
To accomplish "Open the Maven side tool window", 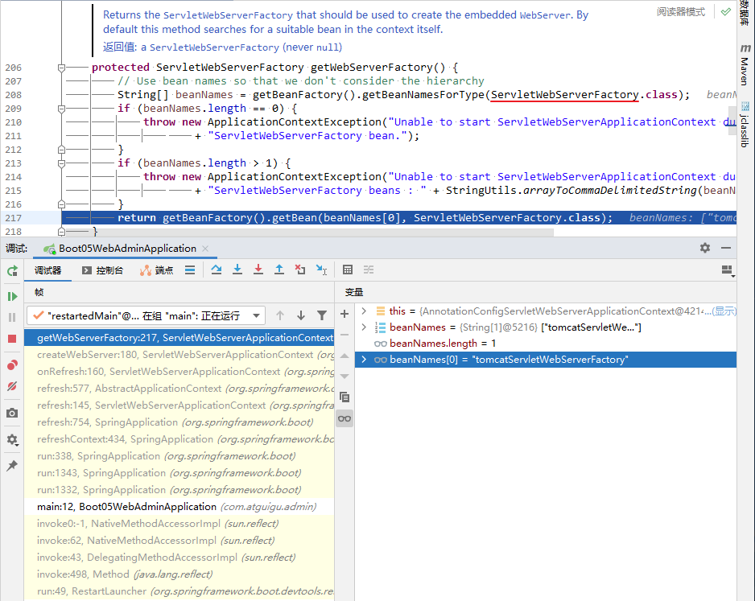I will pos(745,64).
